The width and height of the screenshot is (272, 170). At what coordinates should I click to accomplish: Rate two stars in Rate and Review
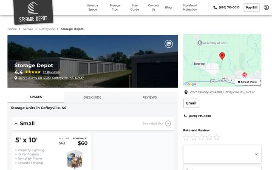(x=194, y=137)
